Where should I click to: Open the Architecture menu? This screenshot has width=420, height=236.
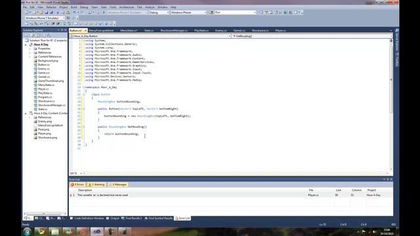pos(127,7)
